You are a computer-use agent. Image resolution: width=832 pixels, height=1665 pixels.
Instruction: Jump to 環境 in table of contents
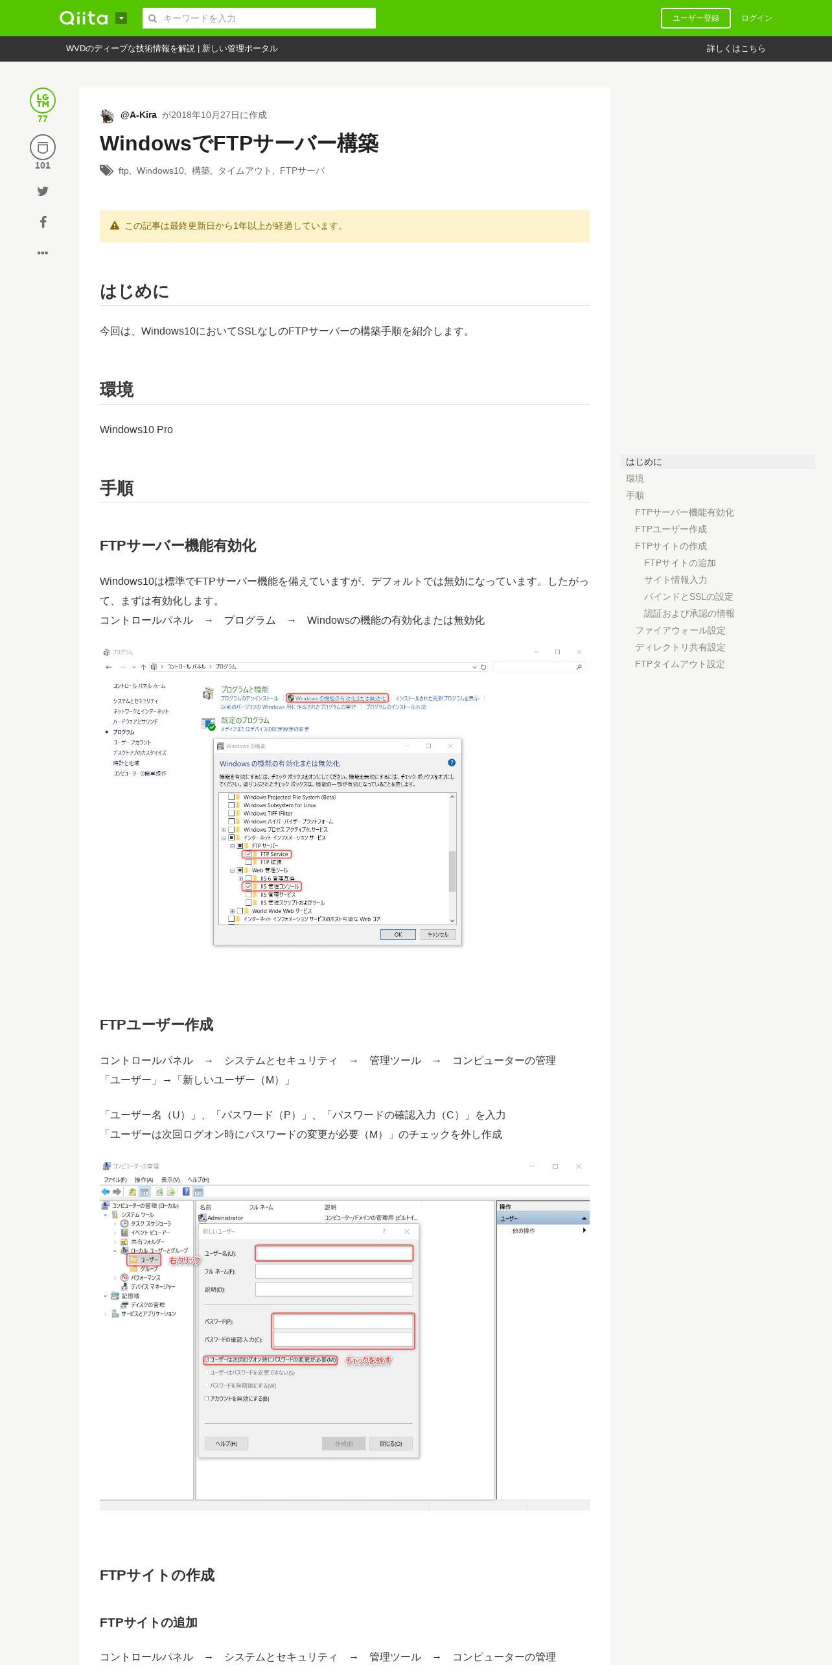[x=635, y=478]
